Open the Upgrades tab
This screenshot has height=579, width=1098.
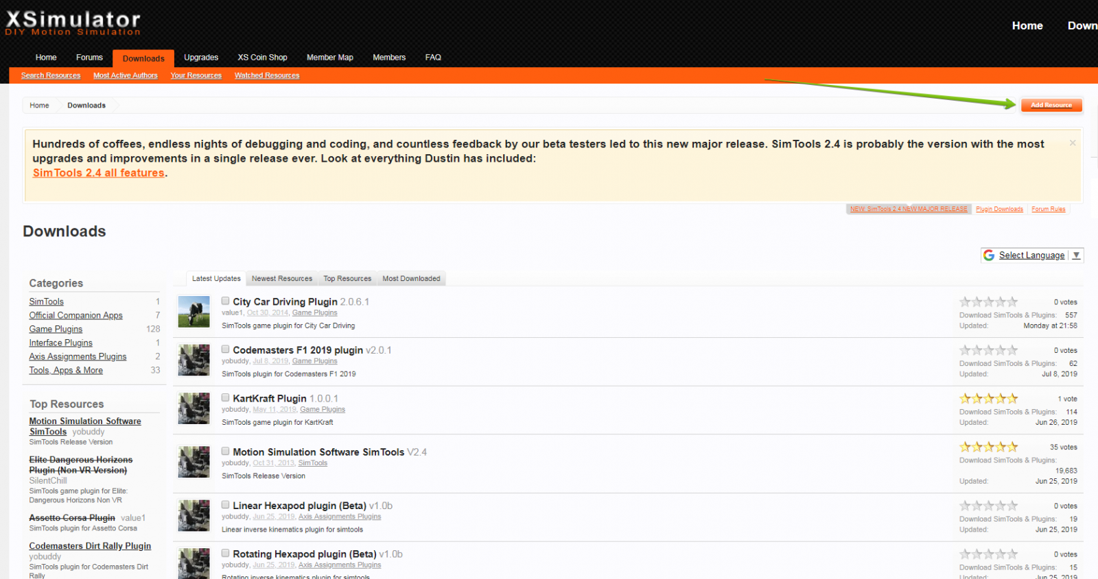[201, 58]
